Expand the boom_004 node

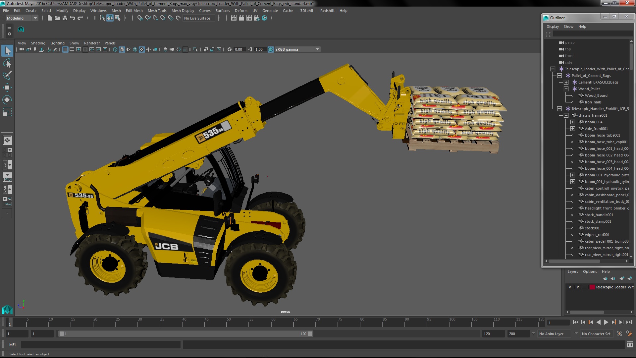pos(573,122)
